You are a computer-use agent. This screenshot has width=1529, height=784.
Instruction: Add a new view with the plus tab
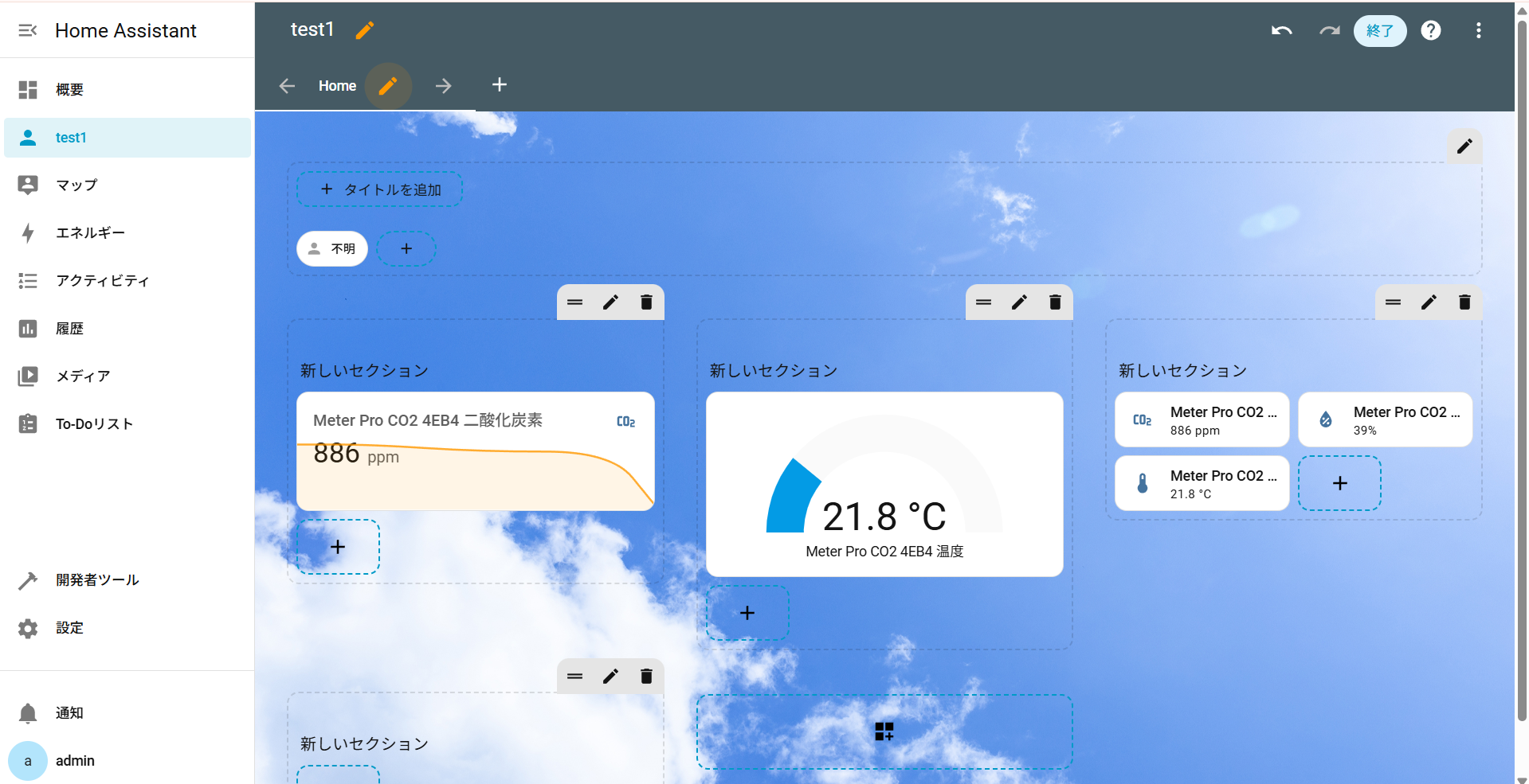pyautogui.click(x=500, y=84)
